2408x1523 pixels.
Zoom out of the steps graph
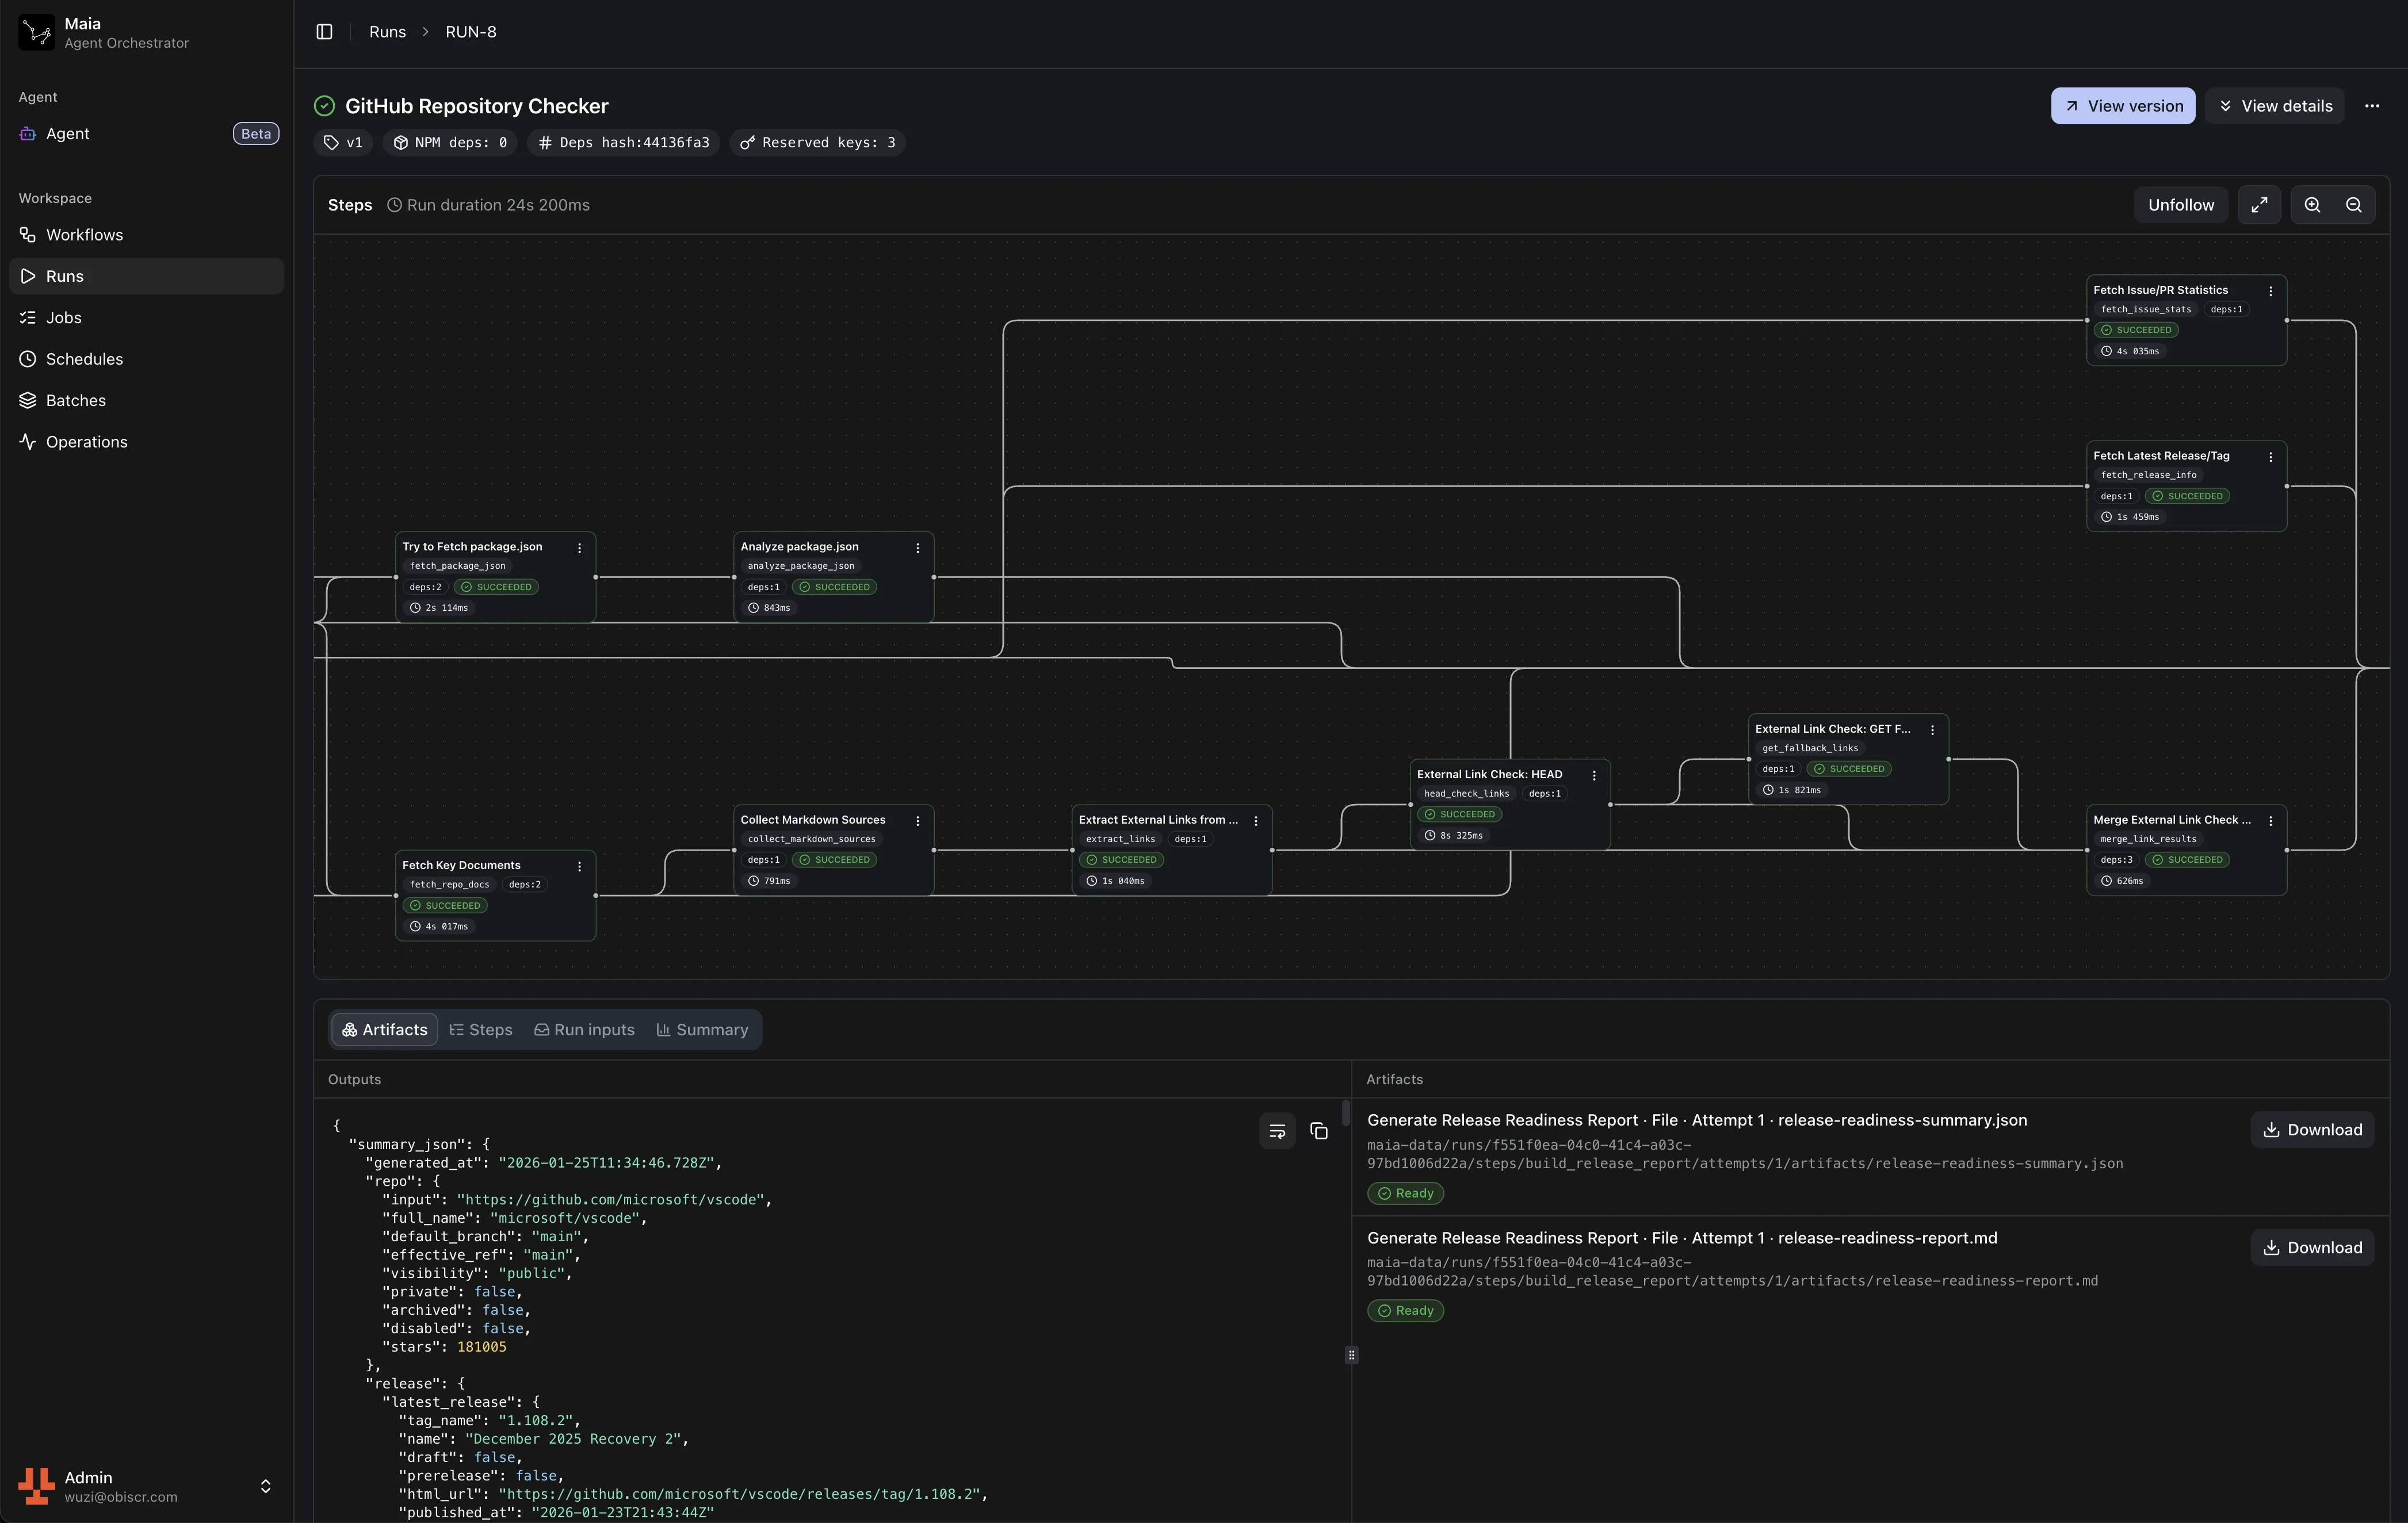tap(2353, 205)
